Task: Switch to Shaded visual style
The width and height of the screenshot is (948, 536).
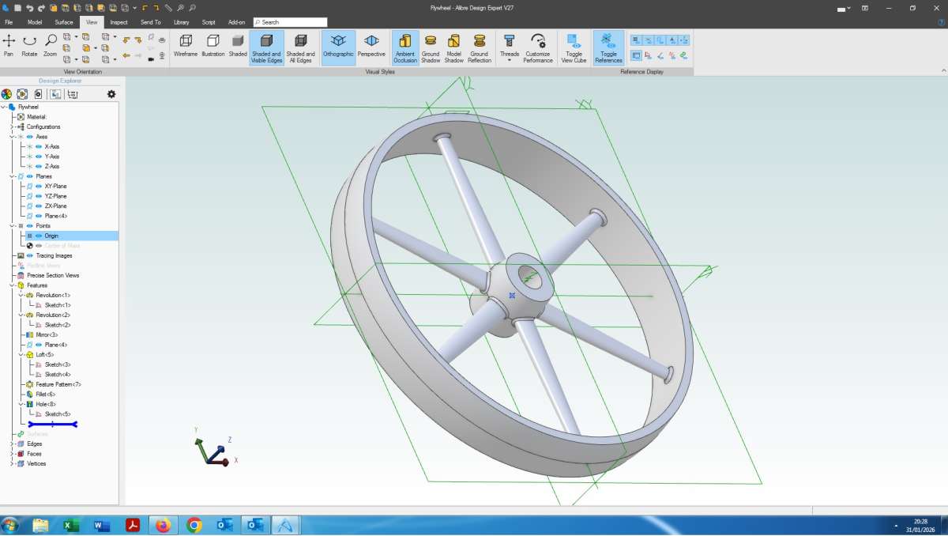Action: [238, 46]
